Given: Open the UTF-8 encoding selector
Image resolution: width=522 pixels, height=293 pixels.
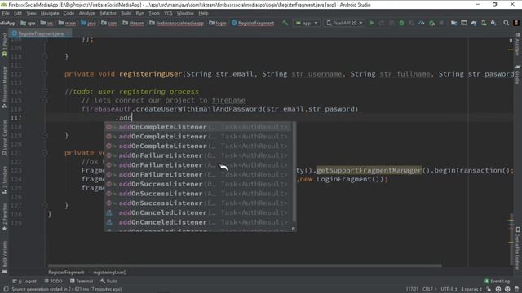Looking at the screenshot, I should click(x=449, y=290).
